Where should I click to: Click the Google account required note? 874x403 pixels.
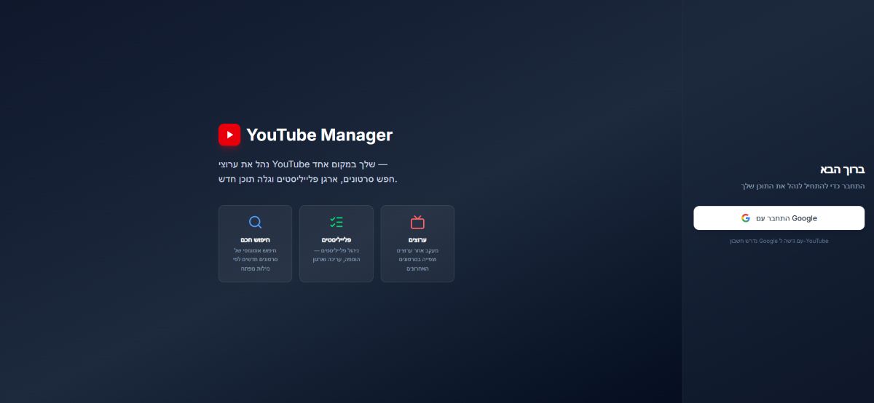pyautogui.click(x=779, y=241)
